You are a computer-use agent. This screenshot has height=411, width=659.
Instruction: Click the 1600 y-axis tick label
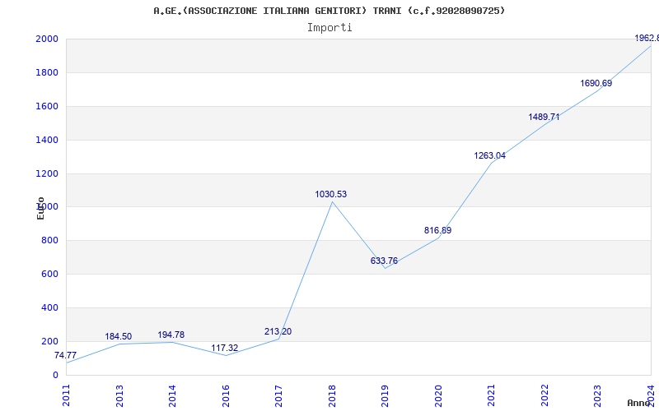point(47,107)
